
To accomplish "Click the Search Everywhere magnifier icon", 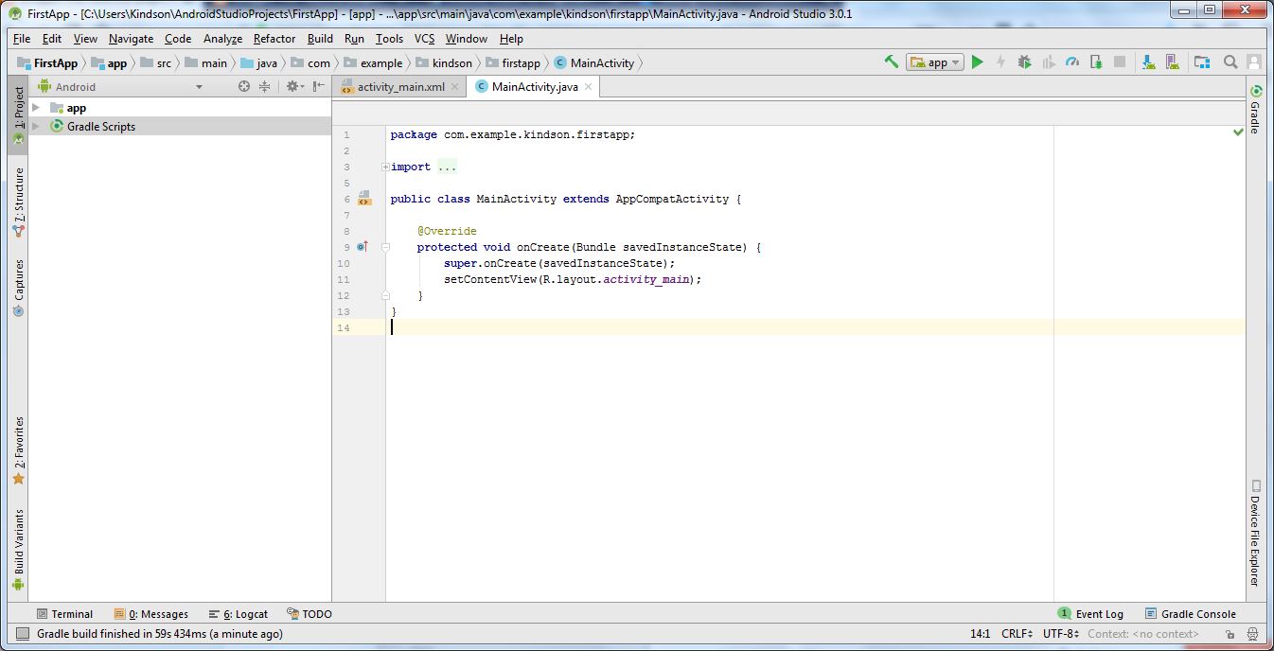I will (1230, 61).
